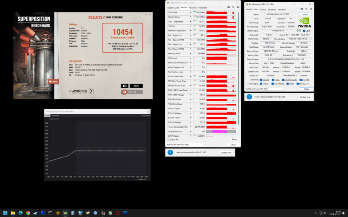Open Google Chrome from the taskbar
The width and height of the screenshot is (348, 217).
point(28,213)
